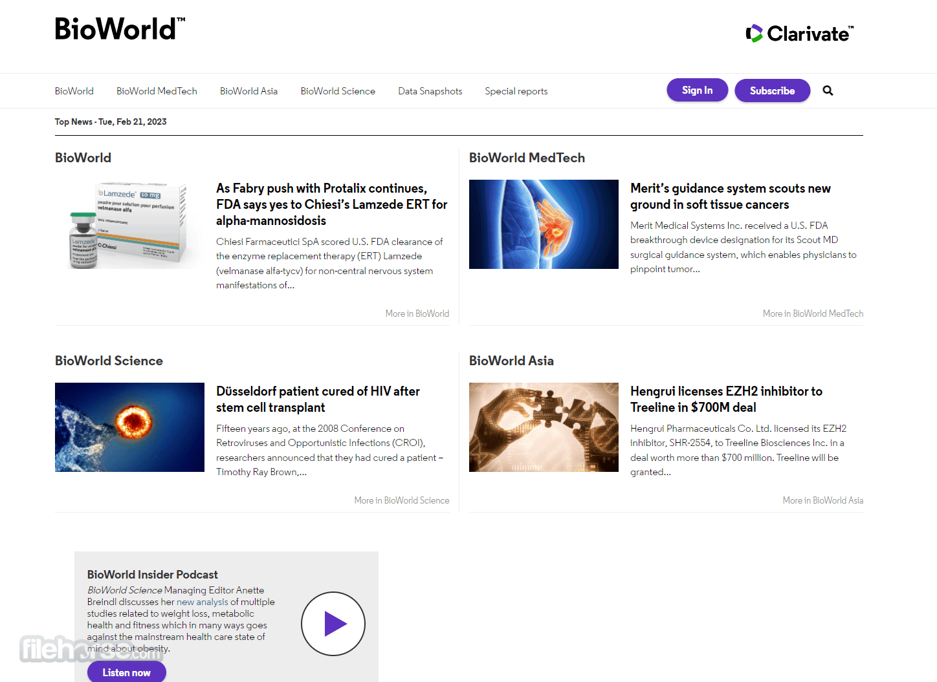This screenshot has width=937, height=682.
Task: Select BioWorld Asia in the navigation bar
Action: click(x=248, y=91)
